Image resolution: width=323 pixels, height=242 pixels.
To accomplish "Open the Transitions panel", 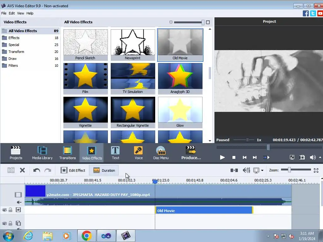I will click(68, 153).
